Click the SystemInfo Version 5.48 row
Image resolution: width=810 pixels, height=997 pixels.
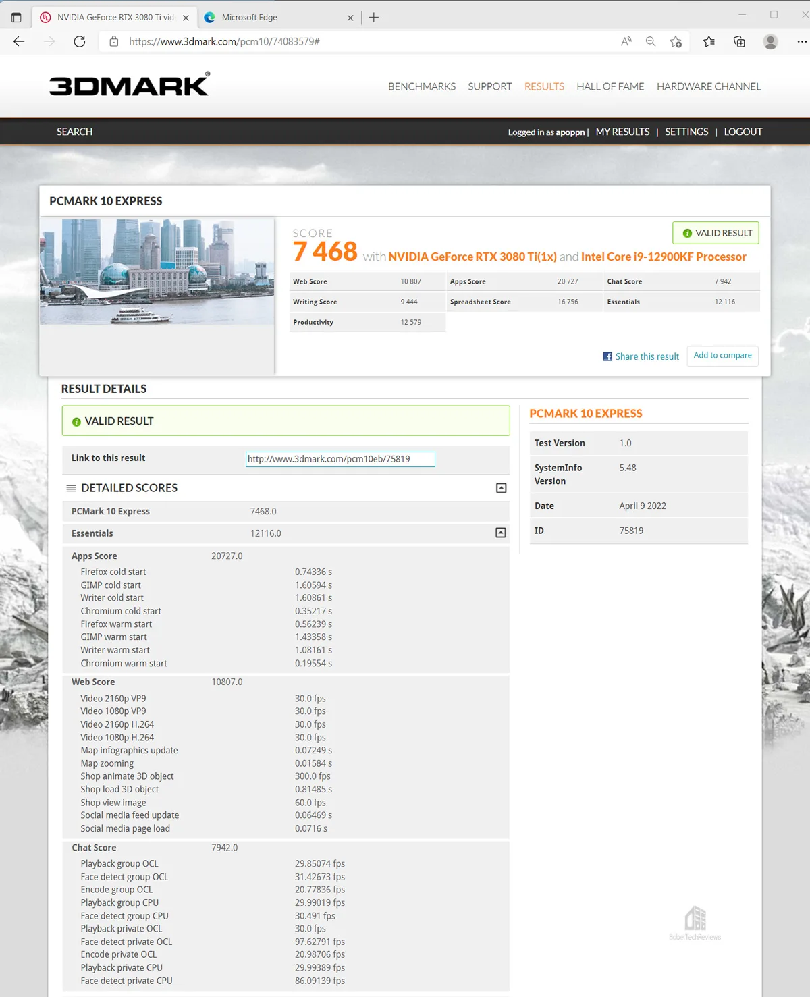tap(639, 474)
